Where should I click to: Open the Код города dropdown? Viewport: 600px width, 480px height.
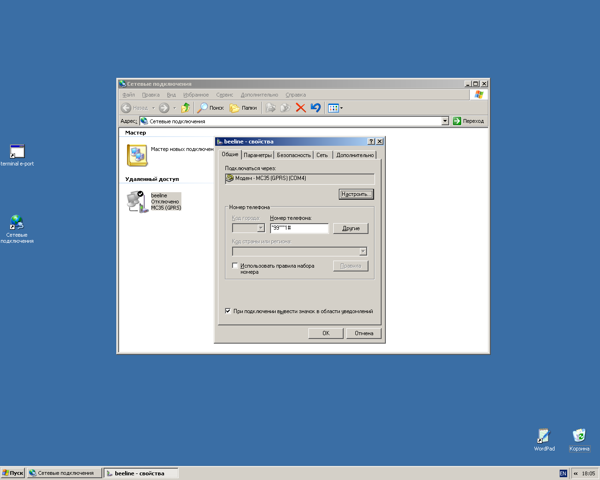coord(261,228)
